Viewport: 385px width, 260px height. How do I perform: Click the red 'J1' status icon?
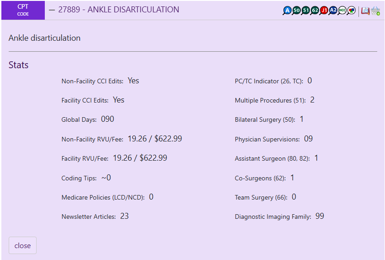pos(324,10)
